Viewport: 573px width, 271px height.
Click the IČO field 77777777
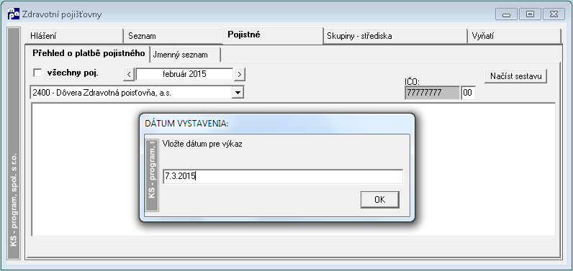point(432,93)
